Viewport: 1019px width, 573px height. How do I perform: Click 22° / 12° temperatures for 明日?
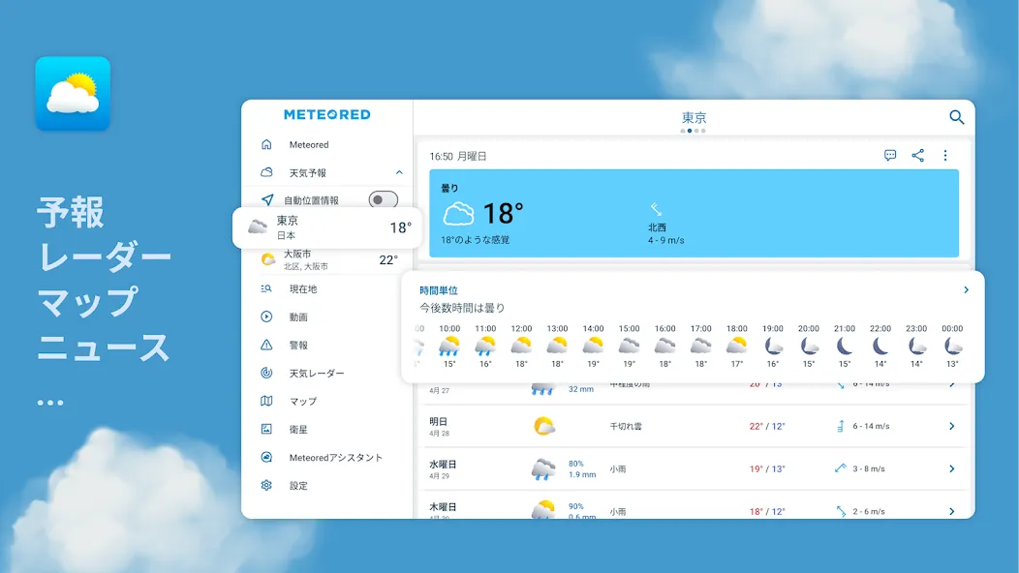click(x=767, y=426)
